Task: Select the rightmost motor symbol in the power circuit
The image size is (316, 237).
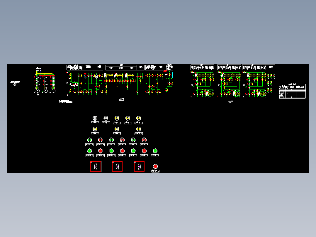Action: point(53,91)
